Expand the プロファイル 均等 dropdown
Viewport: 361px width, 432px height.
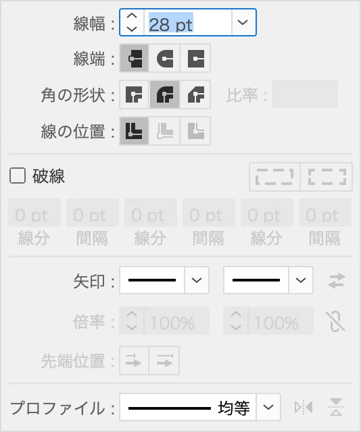268,407
